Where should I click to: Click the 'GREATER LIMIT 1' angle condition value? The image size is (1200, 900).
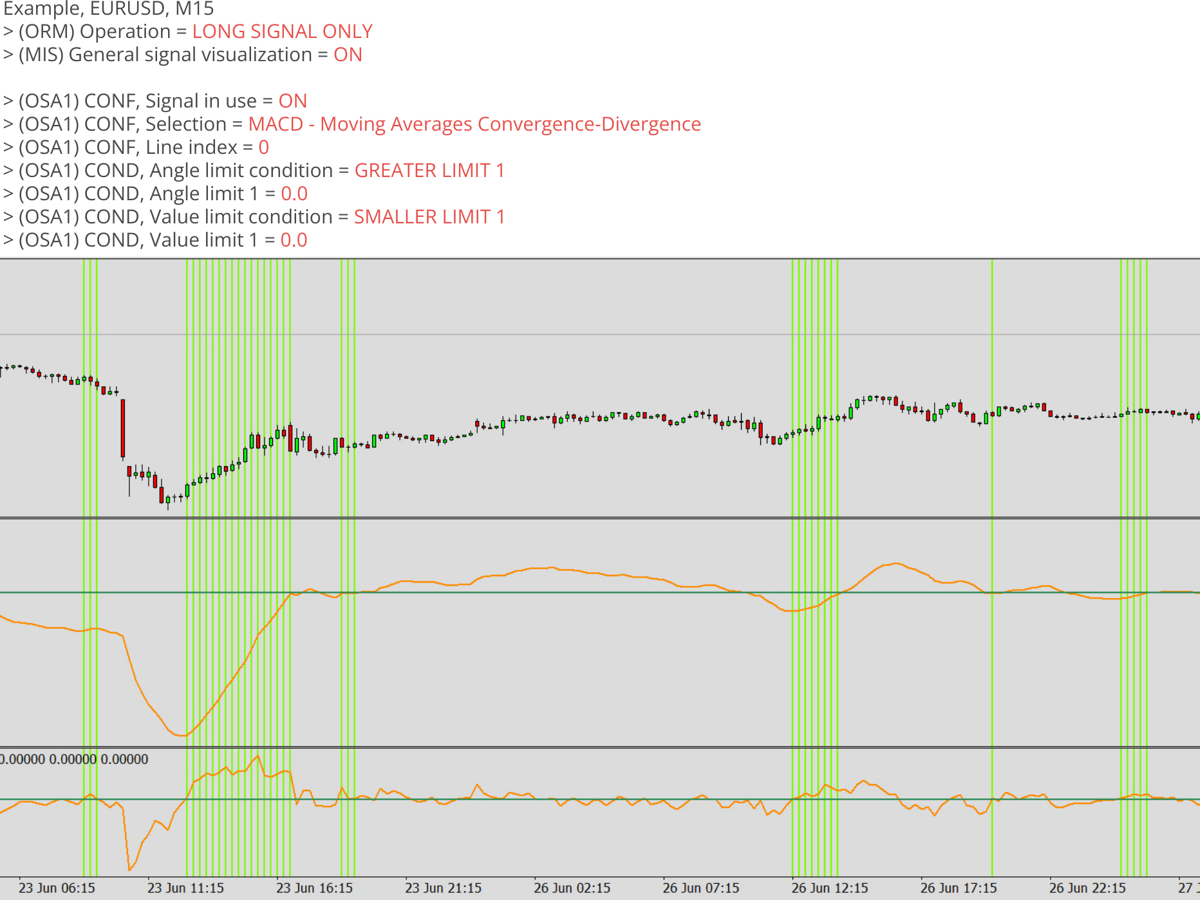429,171
